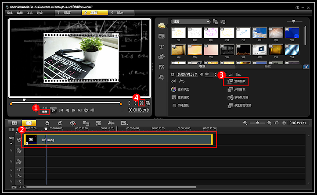The image size is (317, 195).
Task: Open the 編輯 edit menu
Action: [20, 13]
